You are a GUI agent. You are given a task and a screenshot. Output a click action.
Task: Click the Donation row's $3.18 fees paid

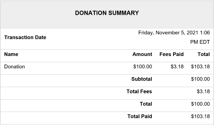177,67
